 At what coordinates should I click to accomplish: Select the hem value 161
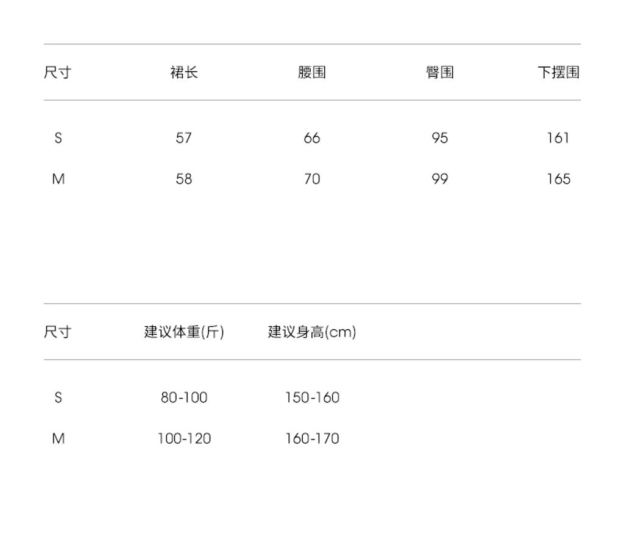558,138
